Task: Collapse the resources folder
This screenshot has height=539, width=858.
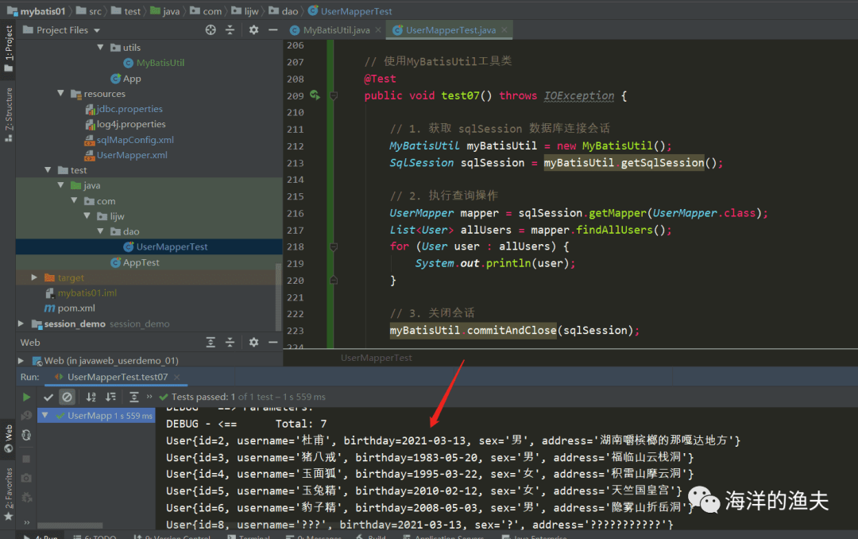Action: 61,94
